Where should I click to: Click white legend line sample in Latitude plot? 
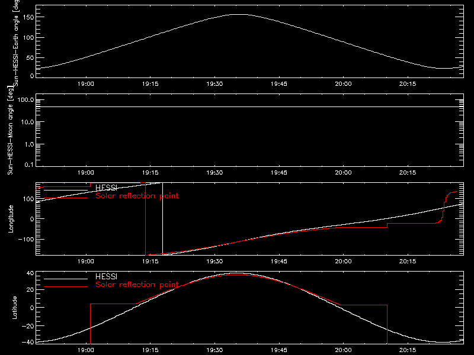[66, 279]
